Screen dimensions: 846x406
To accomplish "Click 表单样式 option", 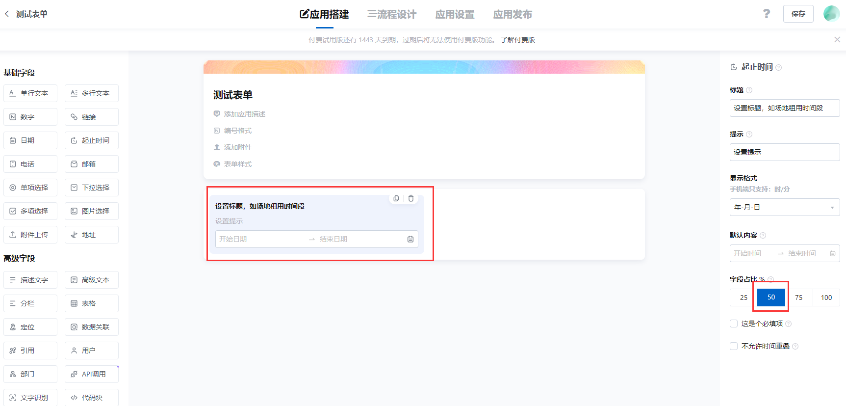I will point(232,164).
